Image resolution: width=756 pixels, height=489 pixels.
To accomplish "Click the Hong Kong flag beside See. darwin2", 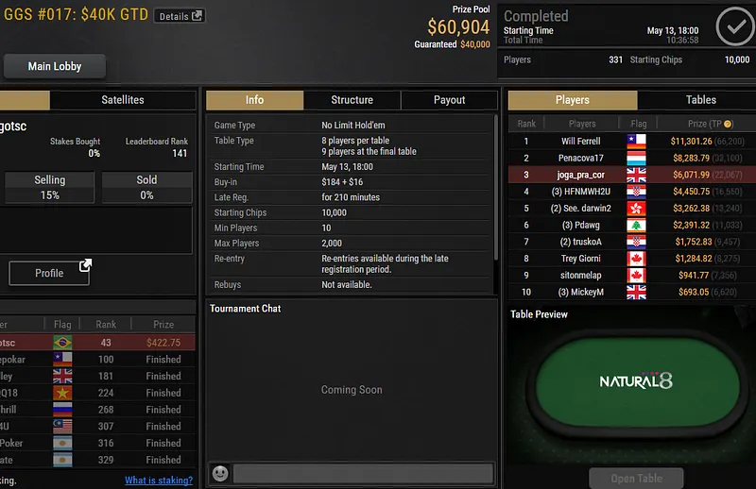I will point(636,208).
